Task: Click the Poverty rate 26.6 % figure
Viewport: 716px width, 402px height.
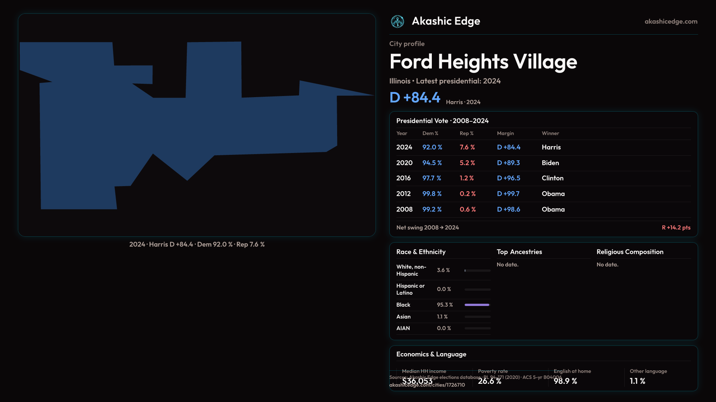Action: click(x=489, y=381)
